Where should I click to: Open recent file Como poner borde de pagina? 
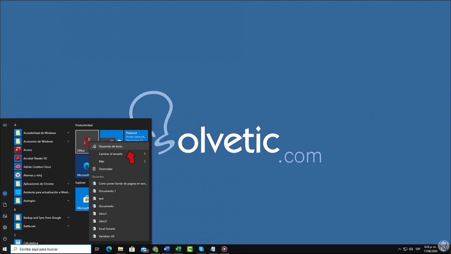(119, 184)
